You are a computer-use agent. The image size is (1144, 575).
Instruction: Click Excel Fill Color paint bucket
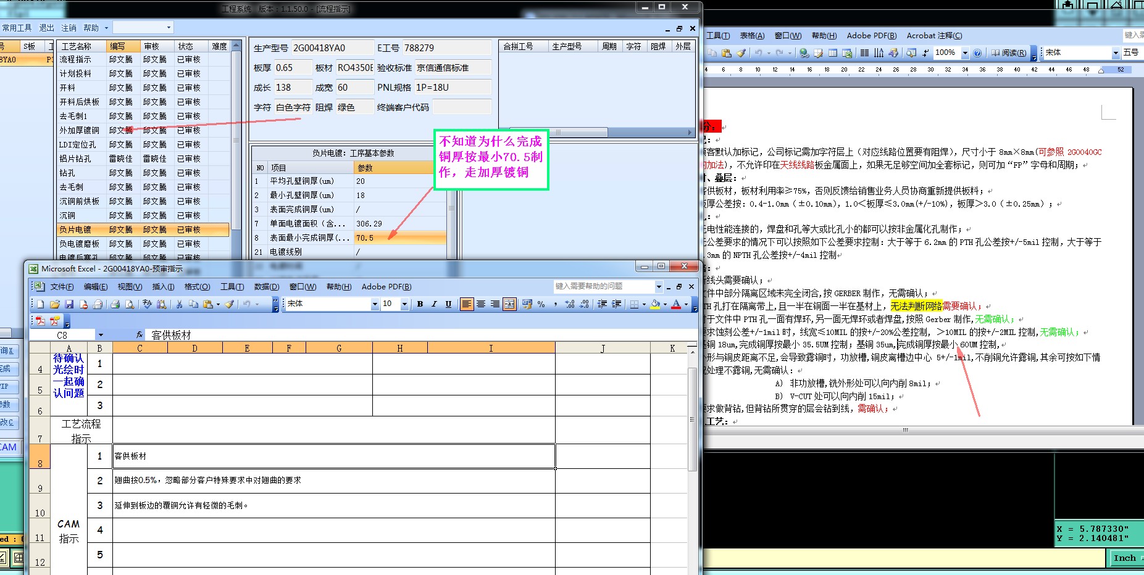655,304
